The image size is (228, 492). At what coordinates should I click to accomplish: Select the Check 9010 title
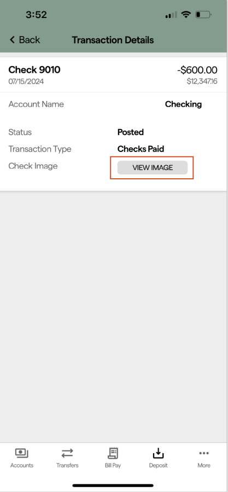coord(34,69)
